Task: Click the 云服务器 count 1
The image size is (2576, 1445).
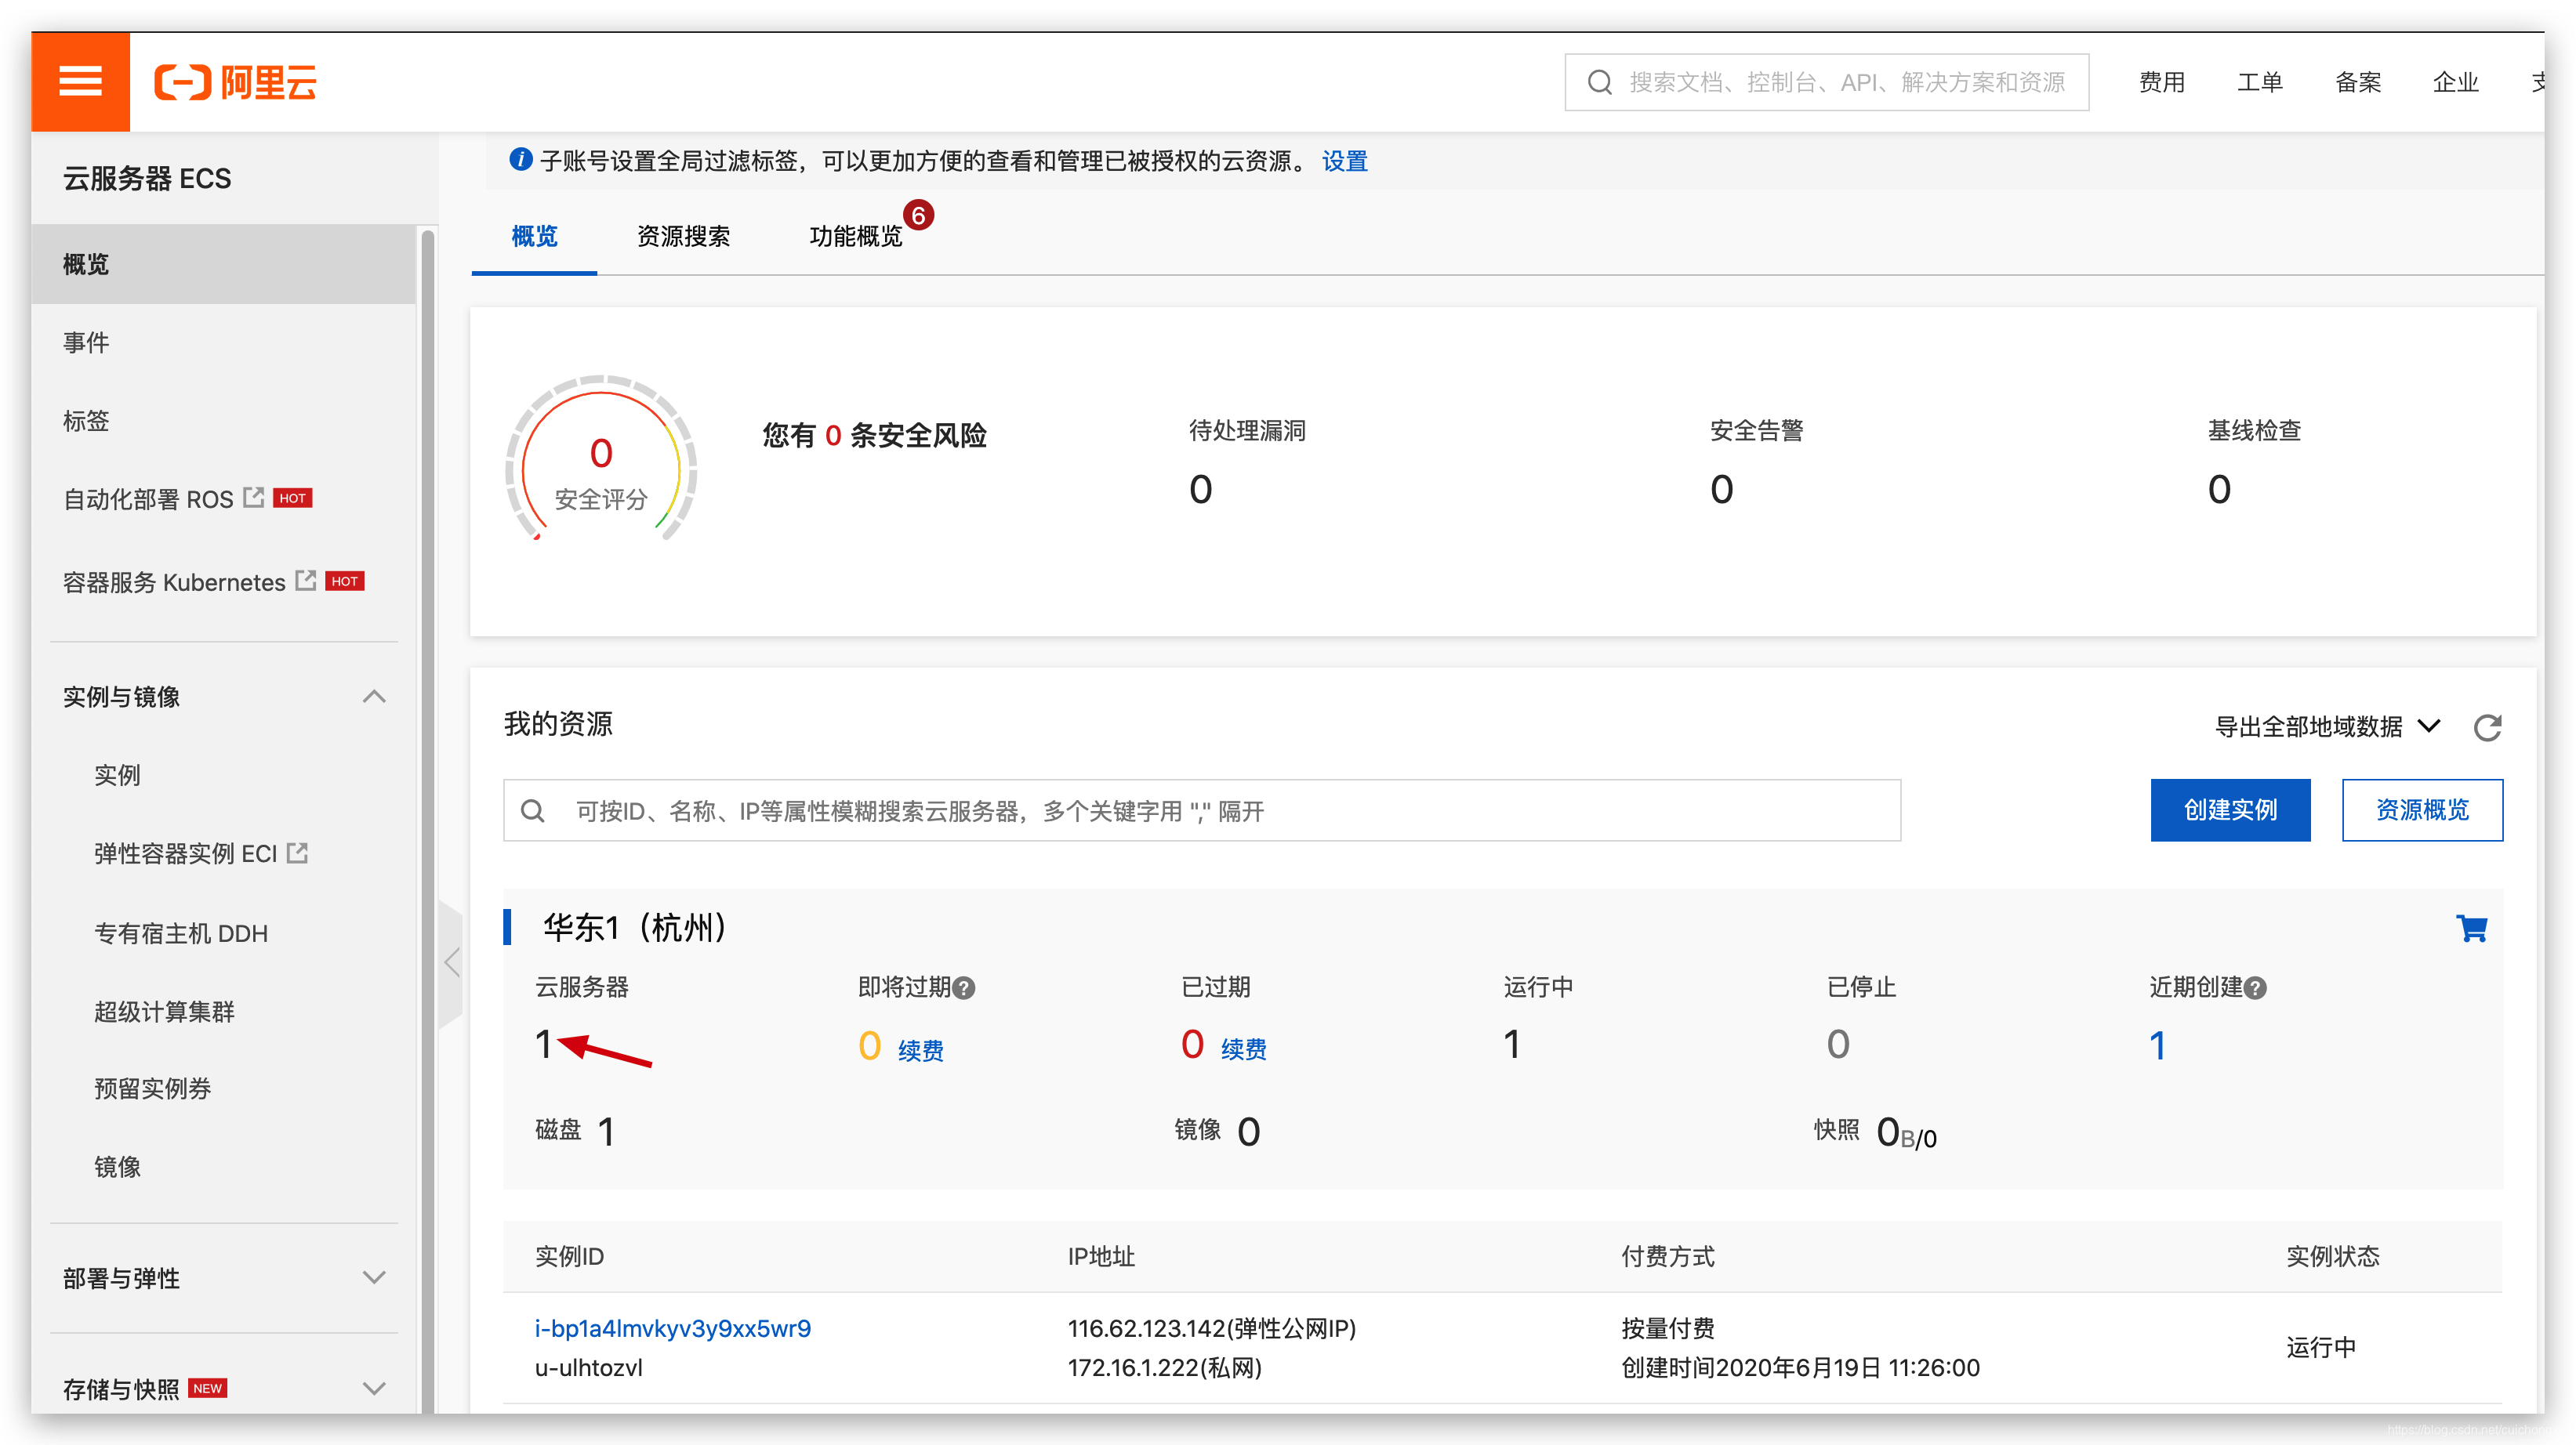Action: pyautogui.click(x=543, y=1045)
